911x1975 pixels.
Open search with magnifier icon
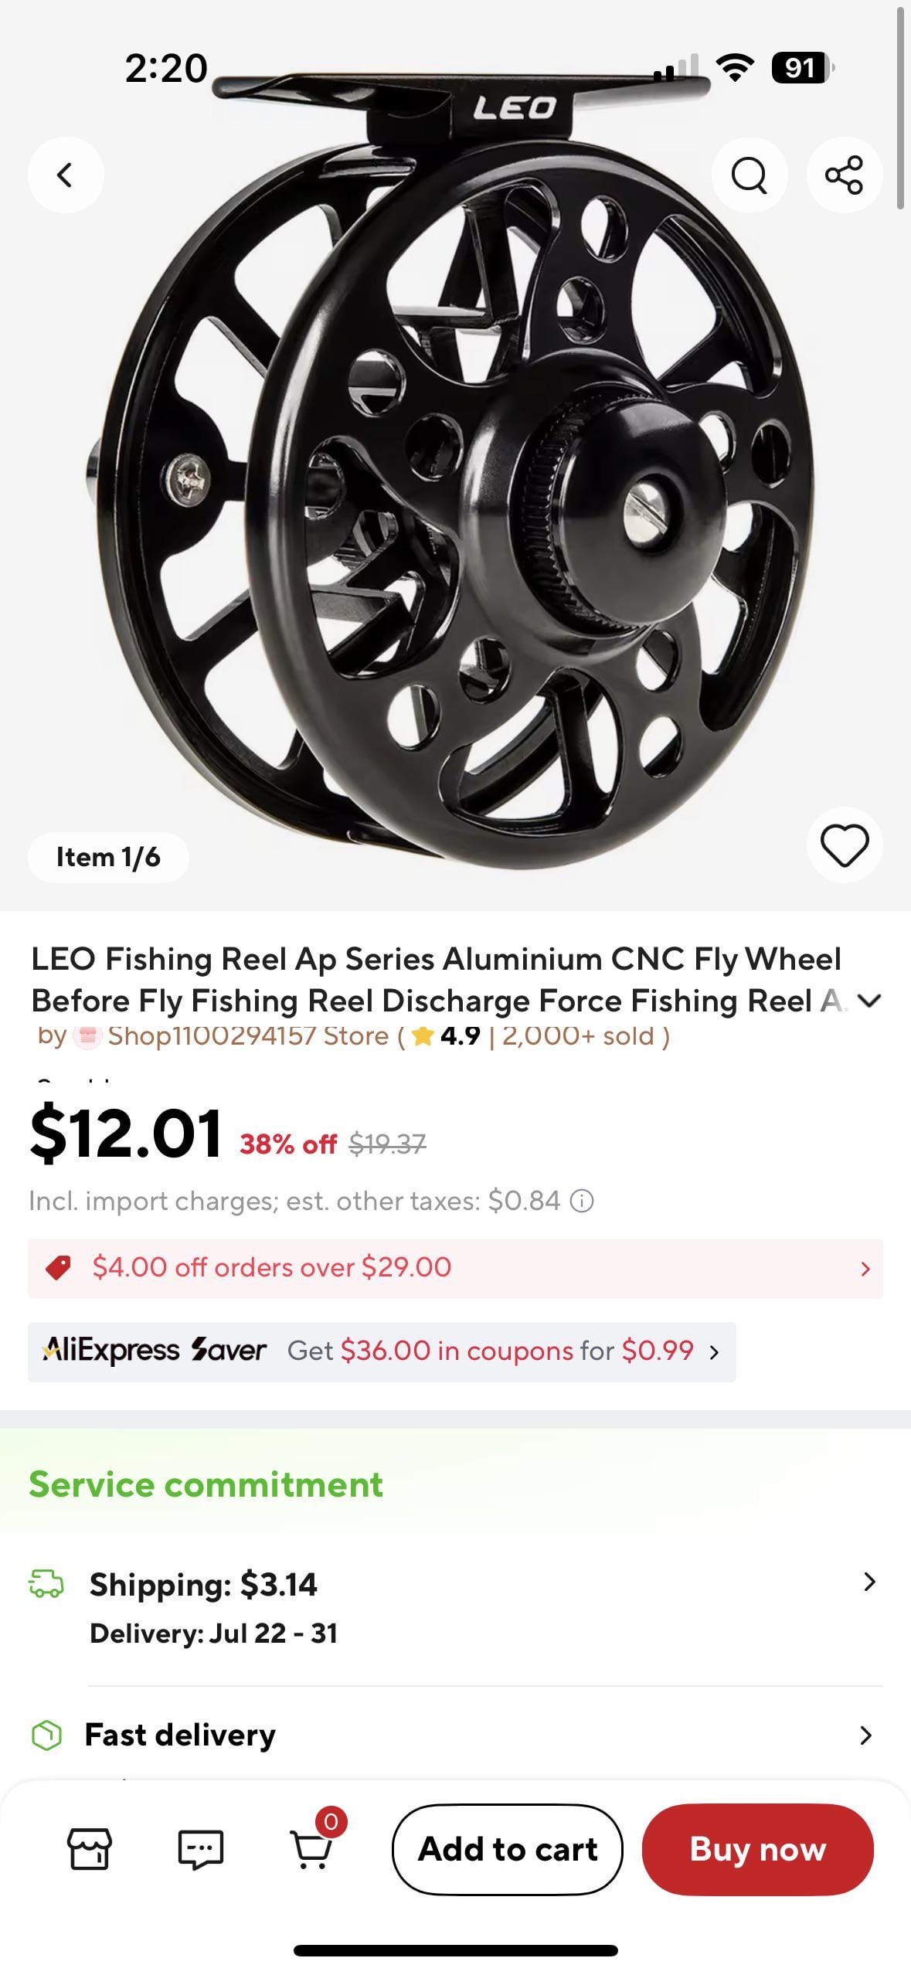click(x=749, y=175)
